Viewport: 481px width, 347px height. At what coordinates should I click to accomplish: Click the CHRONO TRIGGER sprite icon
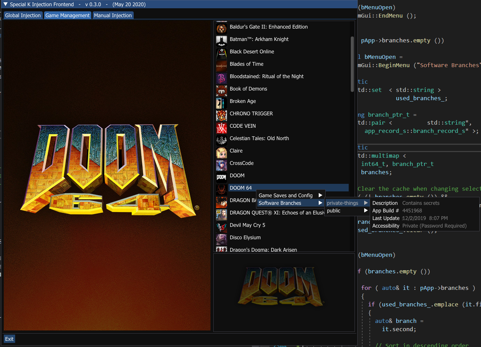(x=221, y=116)
